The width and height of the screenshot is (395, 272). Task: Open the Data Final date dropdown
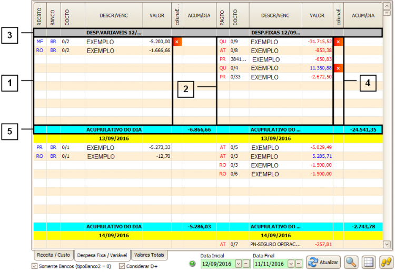tap(291, 263)
